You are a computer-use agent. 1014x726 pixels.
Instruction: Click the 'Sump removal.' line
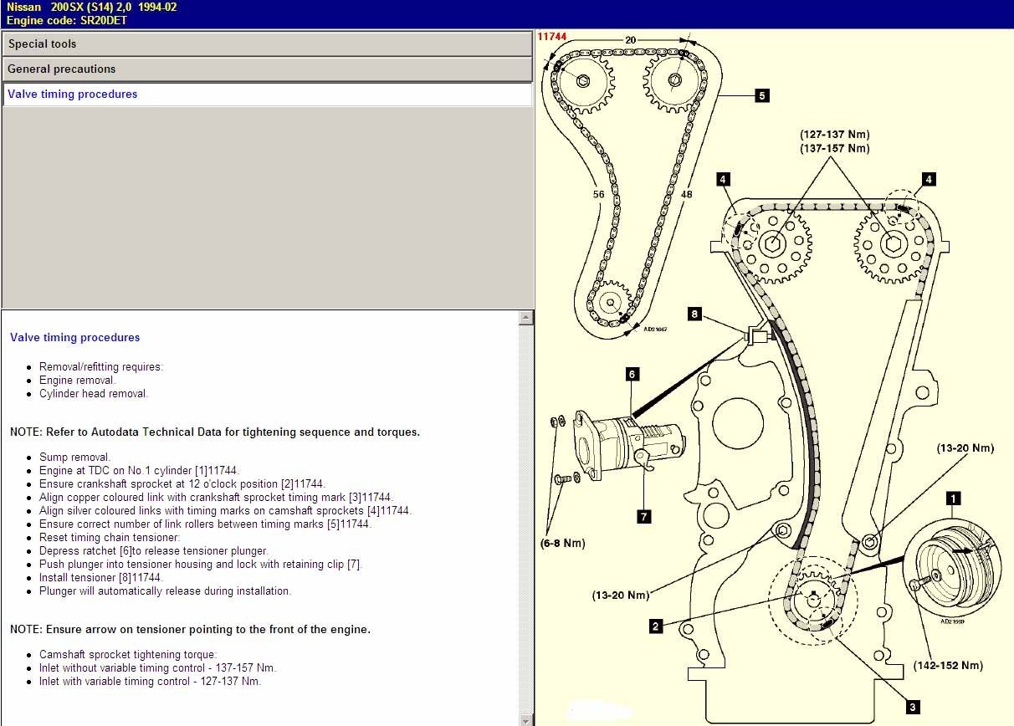[74, 458]
